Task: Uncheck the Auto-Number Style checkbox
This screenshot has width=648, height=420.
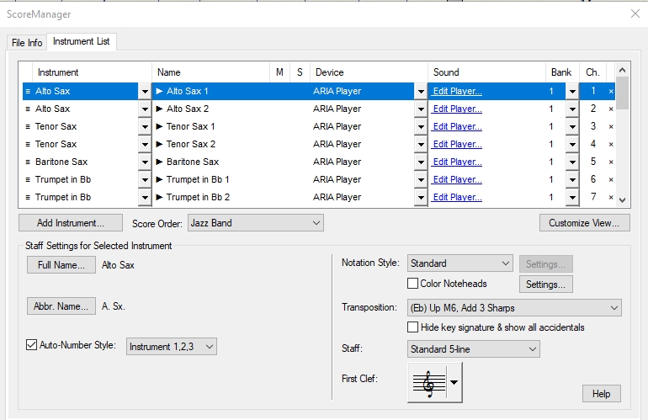Action: (33, 345)
